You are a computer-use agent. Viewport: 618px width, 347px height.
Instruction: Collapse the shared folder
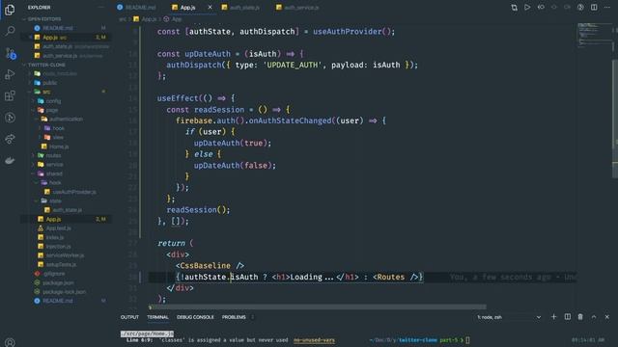point(54,173)
